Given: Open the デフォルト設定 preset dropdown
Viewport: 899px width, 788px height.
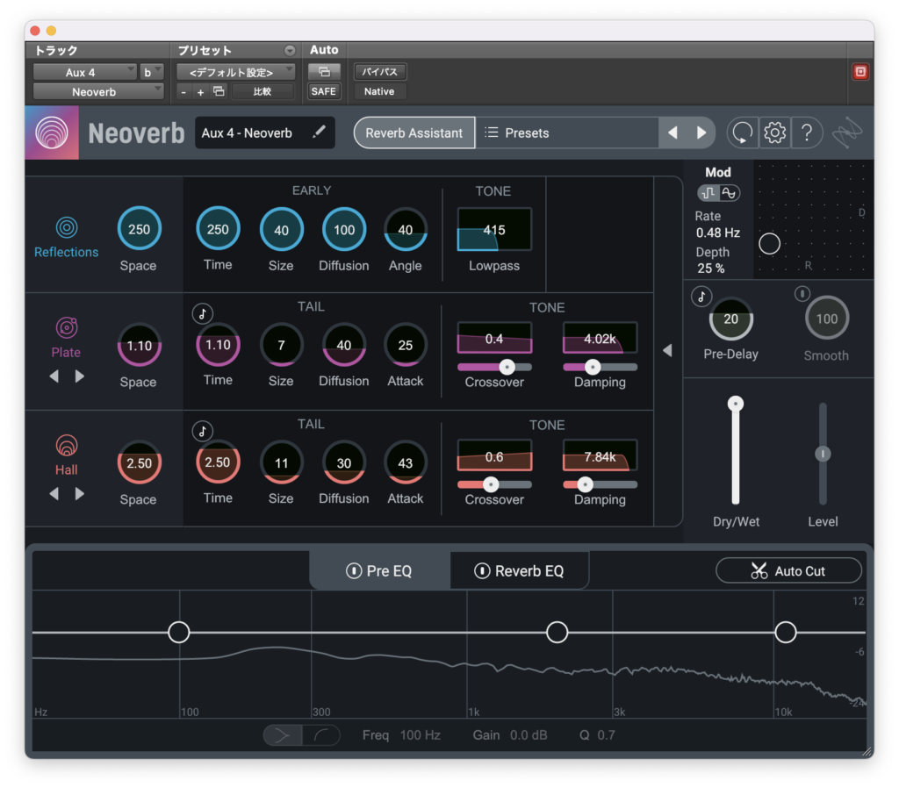Looking at the screenshot, I should point(235,72).
